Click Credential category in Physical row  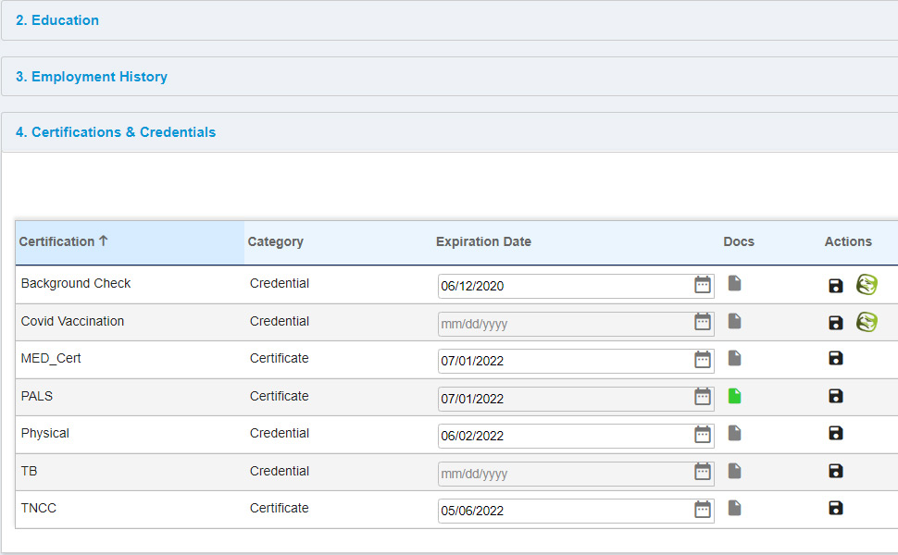(280, 434)
